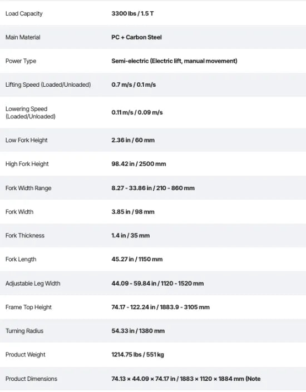This screenshot has width=306, height=392.
Task: Select the Product Dimensions value ending in (Note
Action: (x=186, y=379)
